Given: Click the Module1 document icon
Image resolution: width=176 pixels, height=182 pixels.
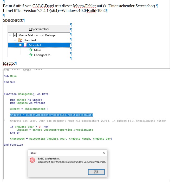Looking at the screenshot, I should click(25, 45).
